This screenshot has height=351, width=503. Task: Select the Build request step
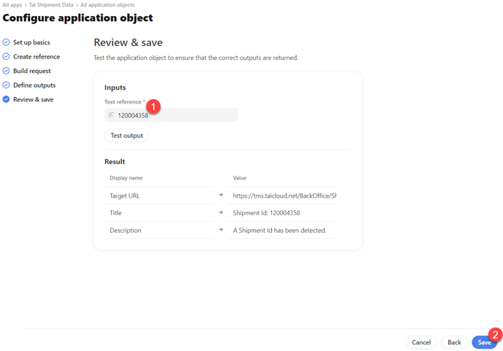click(31, 71)
